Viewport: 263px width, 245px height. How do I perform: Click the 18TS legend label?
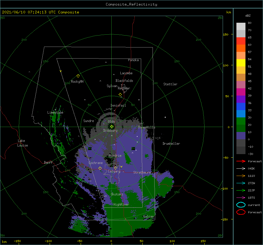coord(251,198)
